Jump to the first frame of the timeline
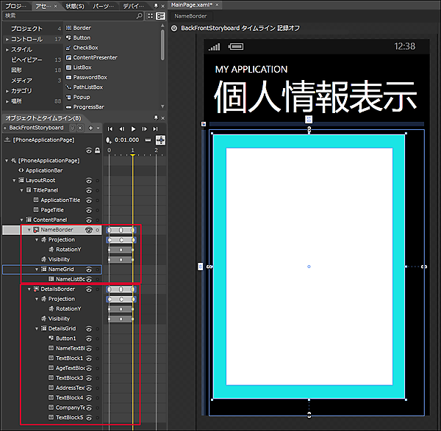Screen dimensions: 441x431 (x=110, y=128)
